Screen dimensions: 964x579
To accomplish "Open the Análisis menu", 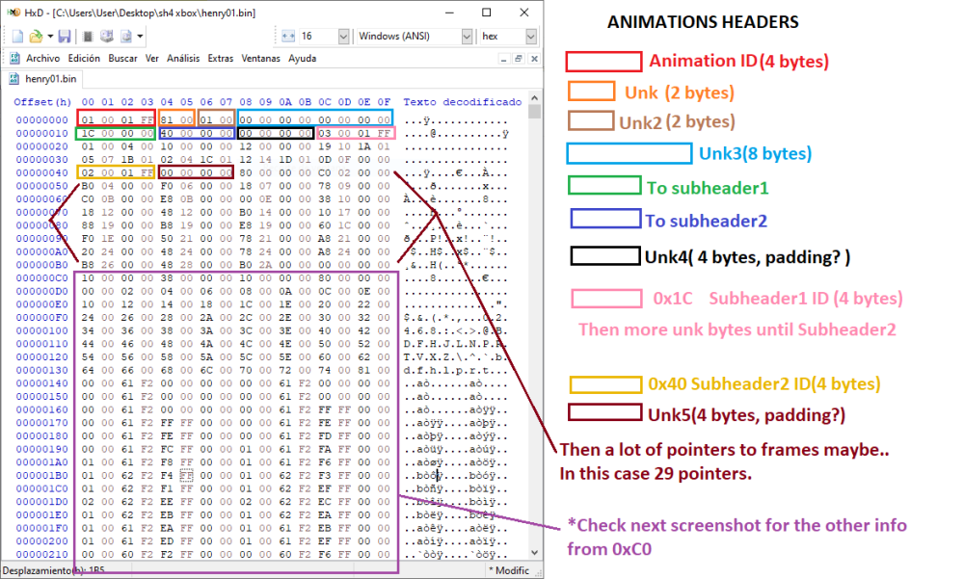I will pyautogui.click(x=183, y=58).
